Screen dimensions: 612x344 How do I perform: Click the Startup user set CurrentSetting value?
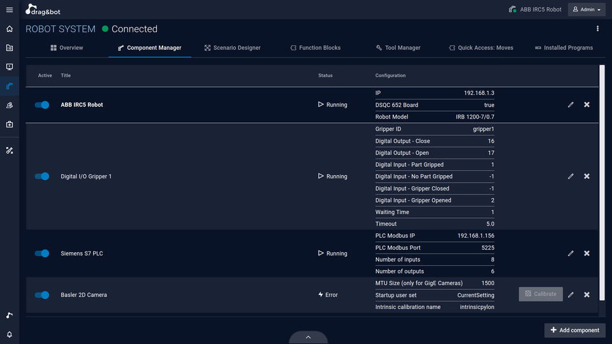click(x=476, y=295)
